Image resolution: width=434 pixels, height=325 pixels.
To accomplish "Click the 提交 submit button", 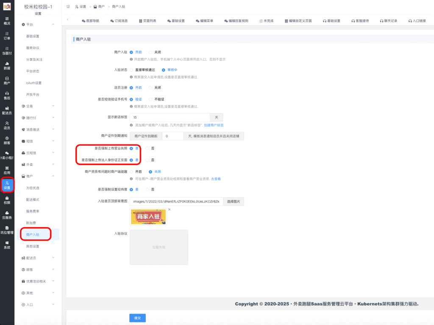I will [137, 318].
